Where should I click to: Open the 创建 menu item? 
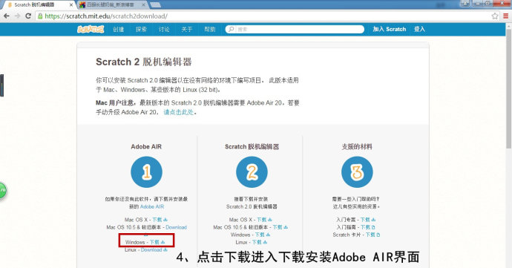pos(118,29)
